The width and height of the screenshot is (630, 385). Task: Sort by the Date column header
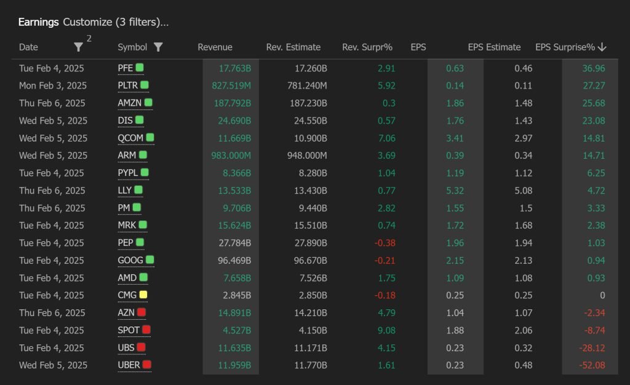coord(28,47)
